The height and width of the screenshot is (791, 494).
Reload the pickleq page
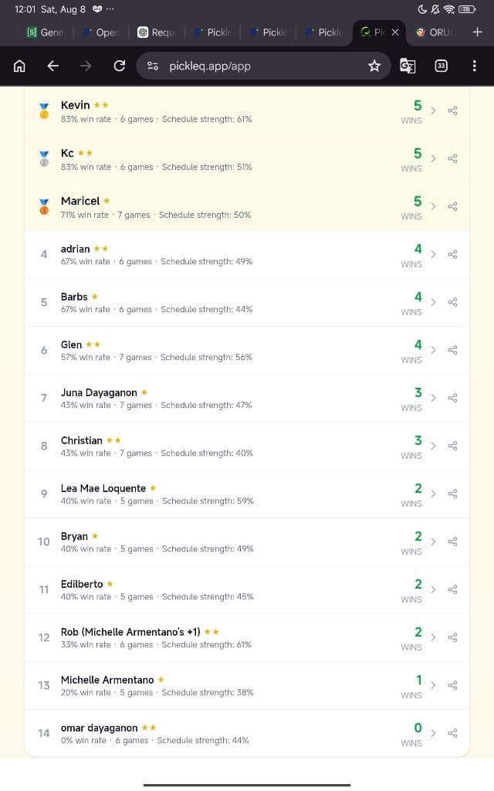[x=120, y=66]
